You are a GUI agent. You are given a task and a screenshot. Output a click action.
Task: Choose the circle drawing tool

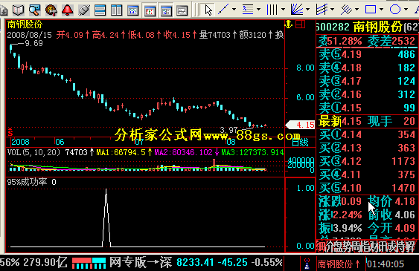[x=395, y=10]
